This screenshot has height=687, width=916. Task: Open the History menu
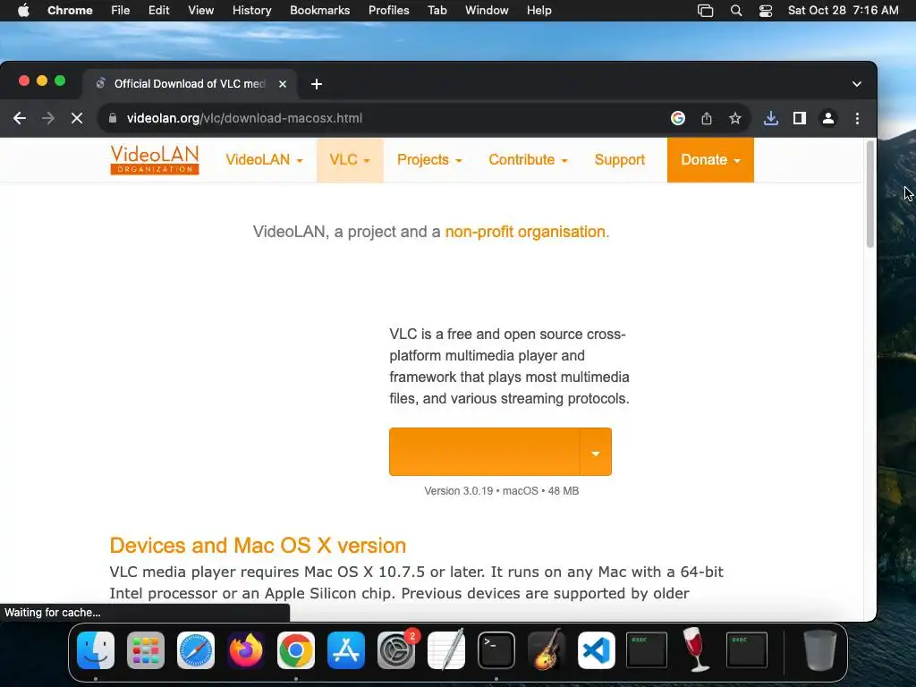pos(251,11)
